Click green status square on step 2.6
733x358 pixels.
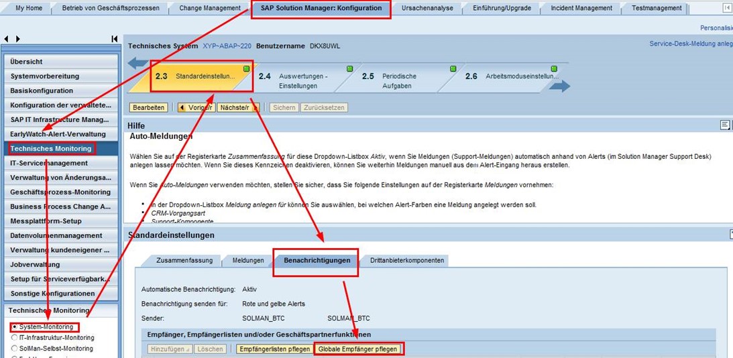[555, 69]
